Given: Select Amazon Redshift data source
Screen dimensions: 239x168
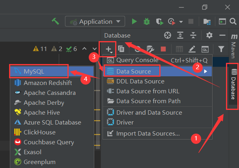Looking at the screenshot, I should [52, 83].
